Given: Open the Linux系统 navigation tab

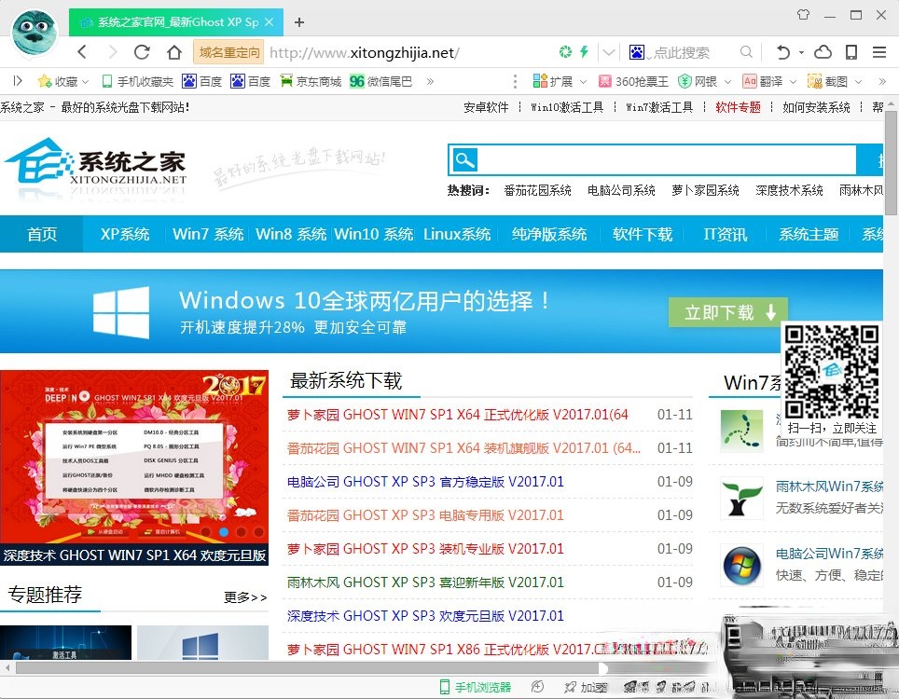Looking at the screenshot, I should click(457, 234).
